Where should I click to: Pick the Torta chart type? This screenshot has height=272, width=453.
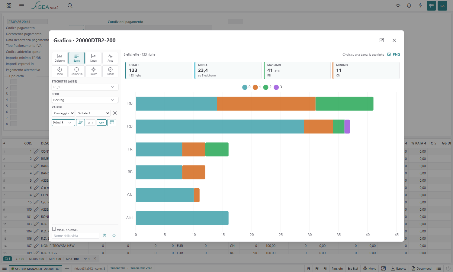tap(59, 71)
